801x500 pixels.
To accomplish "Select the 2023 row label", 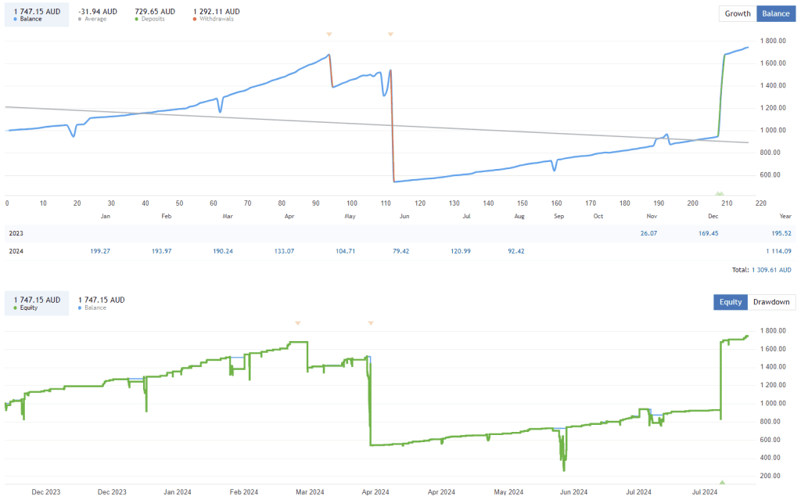I will (16, 233).
